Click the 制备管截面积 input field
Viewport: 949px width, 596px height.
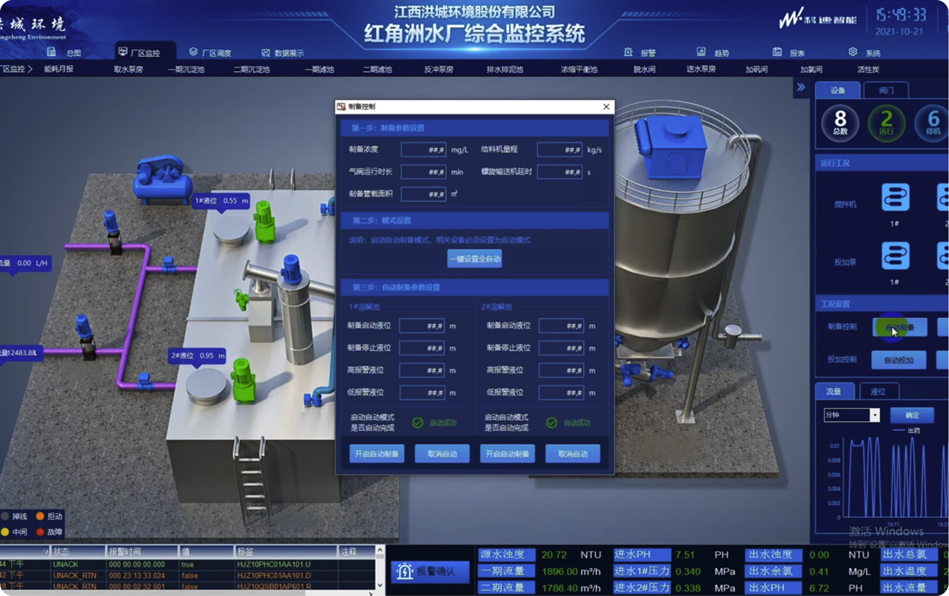[423, 194]
